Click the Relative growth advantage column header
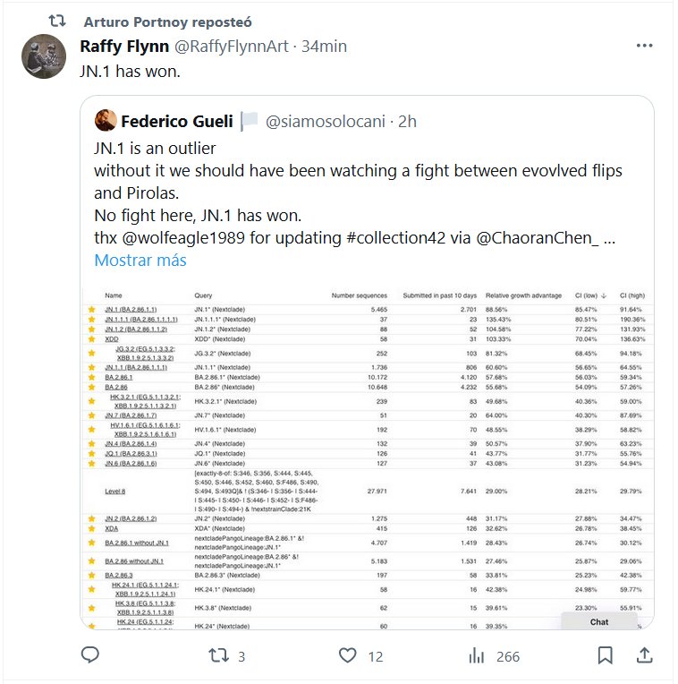Viewport: 678px width, 684px height. (524, 295)
